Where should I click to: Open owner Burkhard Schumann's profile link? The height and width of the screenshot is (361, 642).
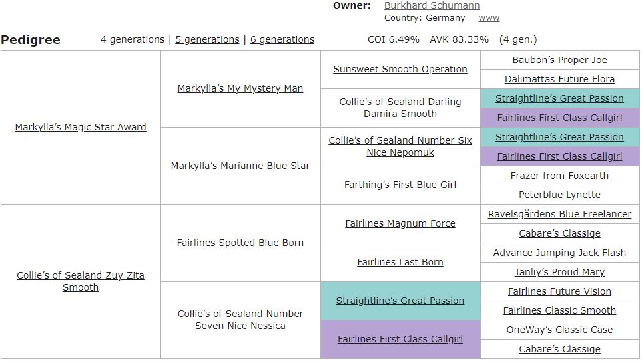tap(432, 5)
